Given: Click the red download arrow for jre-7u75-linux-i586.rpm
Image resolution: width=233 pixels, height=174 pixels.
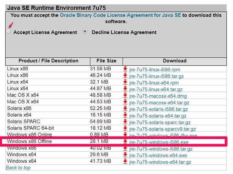Looking at the screenshot, I should point(125,69).
